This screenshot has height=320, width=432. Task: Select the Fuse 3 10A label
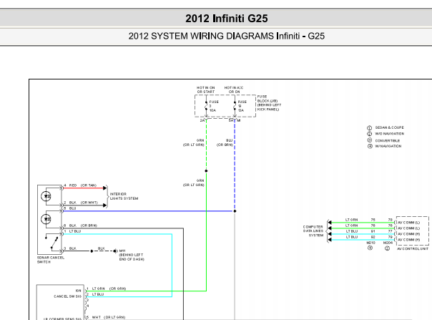(214, 106)
